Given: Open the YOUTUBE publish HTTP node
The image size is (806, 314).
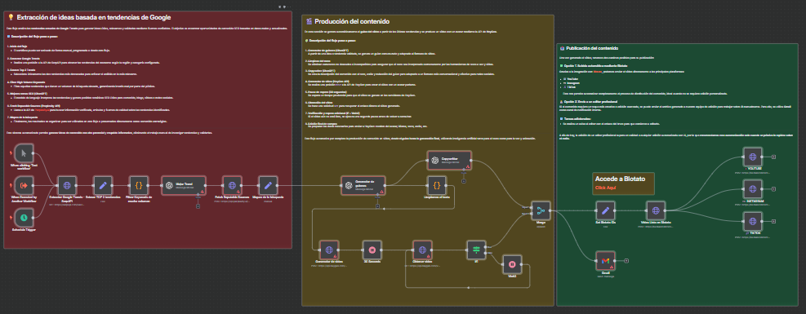Looking at the screenshot, I should coord(753,157).
